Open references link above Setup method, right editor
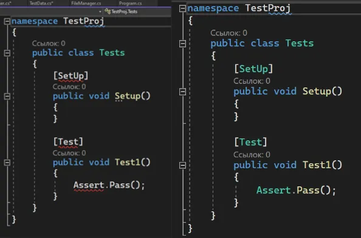 [252, 81]
